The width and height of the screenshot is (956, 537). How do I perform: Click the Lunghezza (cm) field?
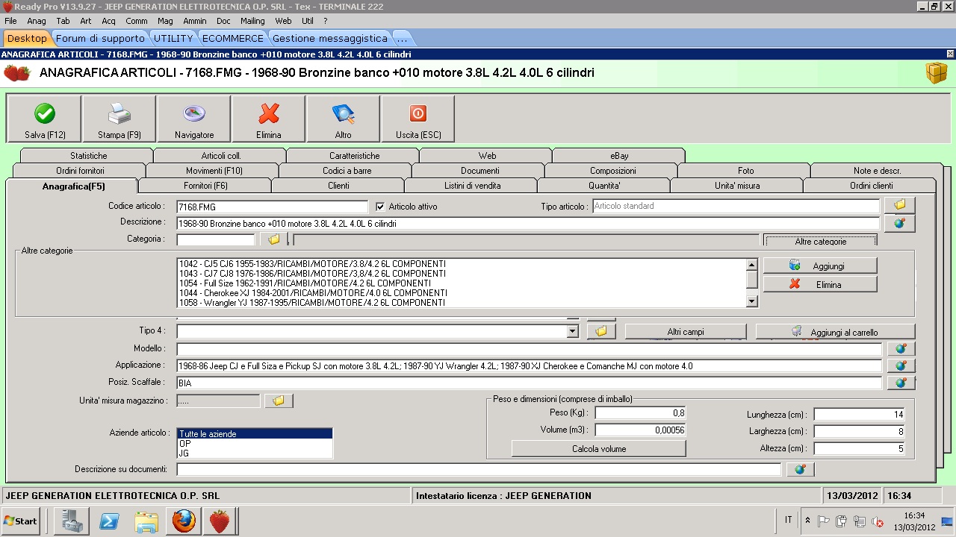point(860,415)
